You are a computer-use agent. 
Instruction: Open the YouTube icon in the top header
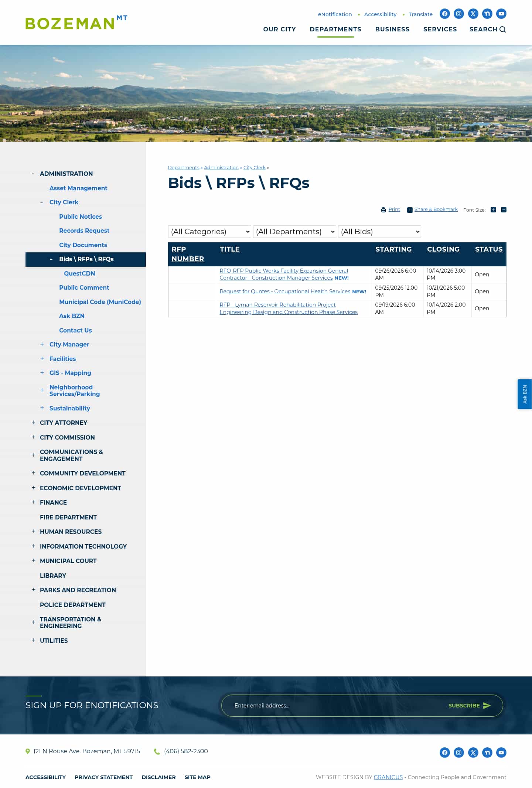[501, 14]
